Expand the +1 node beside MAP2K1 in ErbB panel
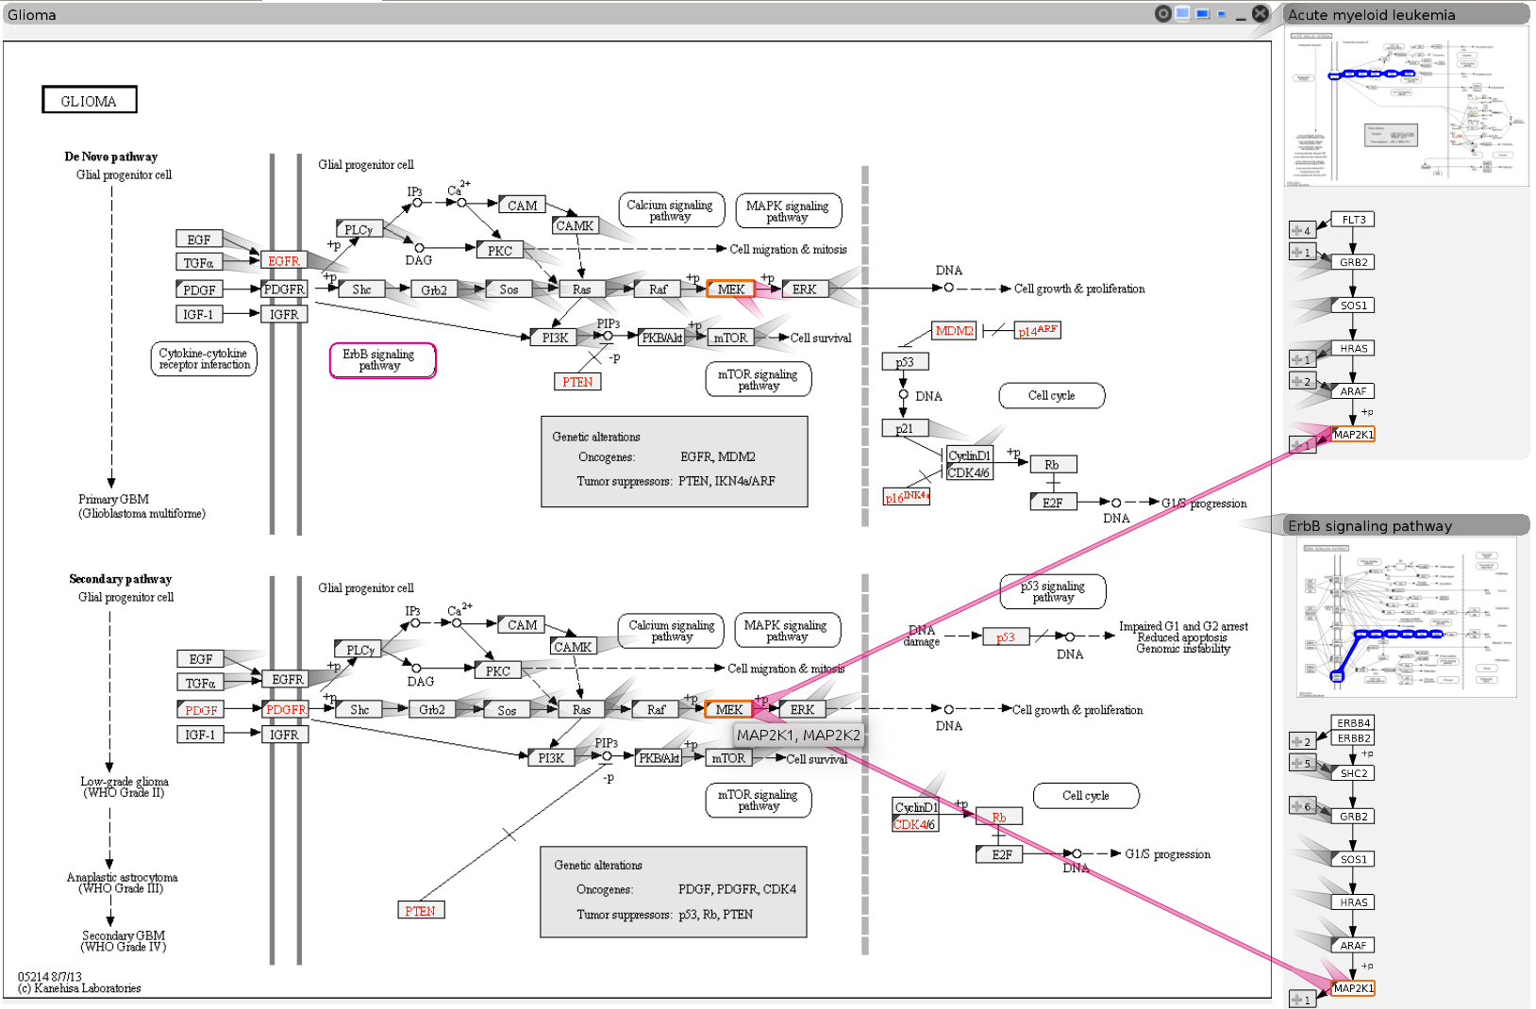The height and width of the screenshot is (1009, 1536). click(x=1302, y=1000)
